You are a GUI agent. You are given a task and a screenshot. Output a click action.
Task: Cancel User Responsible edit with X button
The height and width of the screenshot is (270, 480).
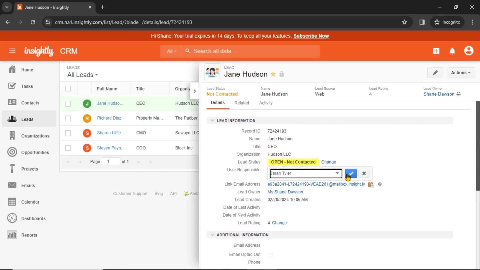click(x=364, y=173)
